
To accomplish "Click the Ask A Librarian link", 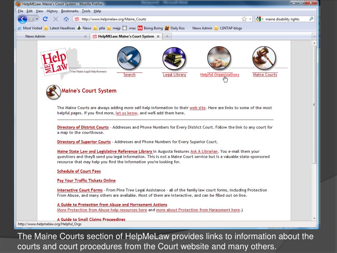I will click(x=204, y=151).
